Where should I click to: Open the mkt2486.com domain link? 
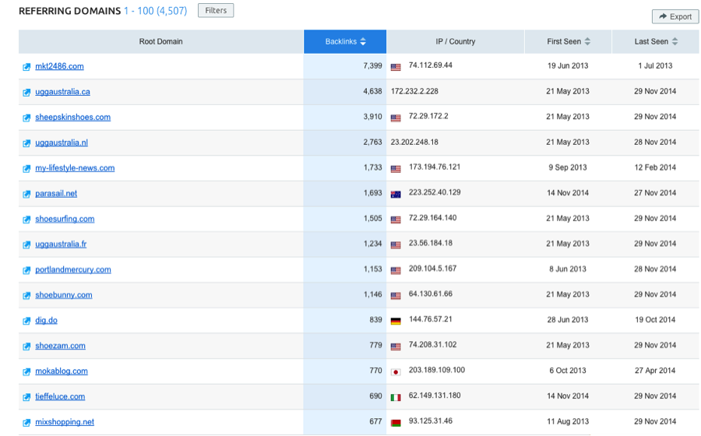[59, 66]
